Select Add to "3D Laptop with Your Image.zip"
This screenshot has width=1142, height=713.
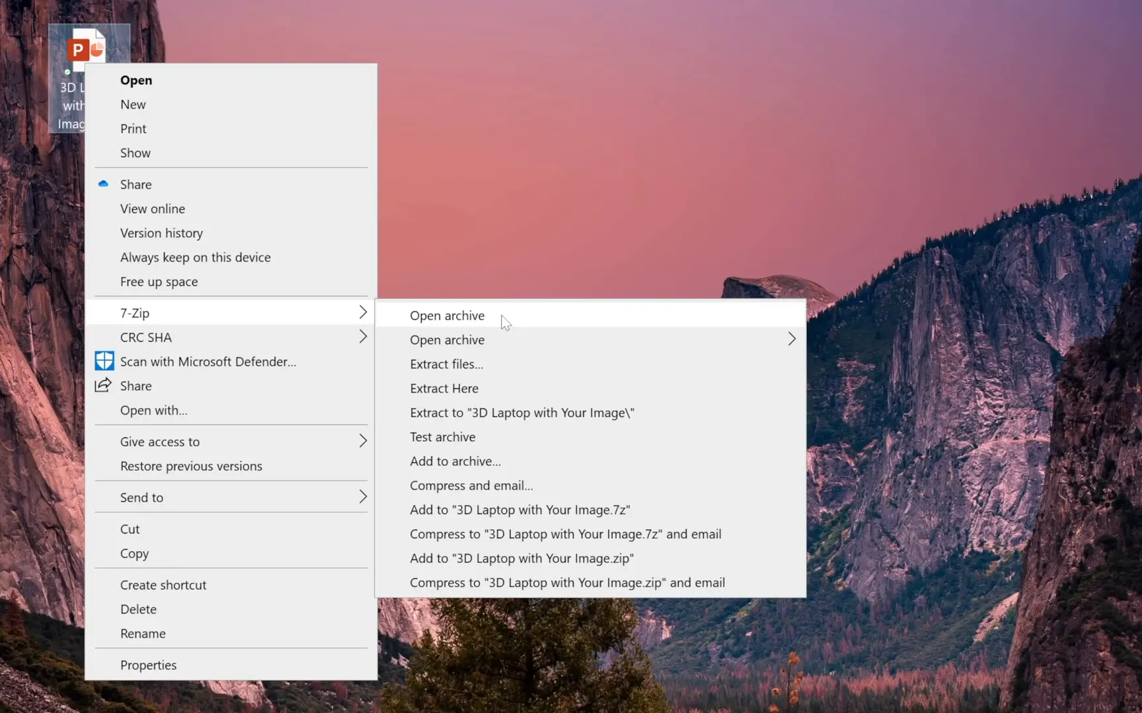tap(590, 559)
